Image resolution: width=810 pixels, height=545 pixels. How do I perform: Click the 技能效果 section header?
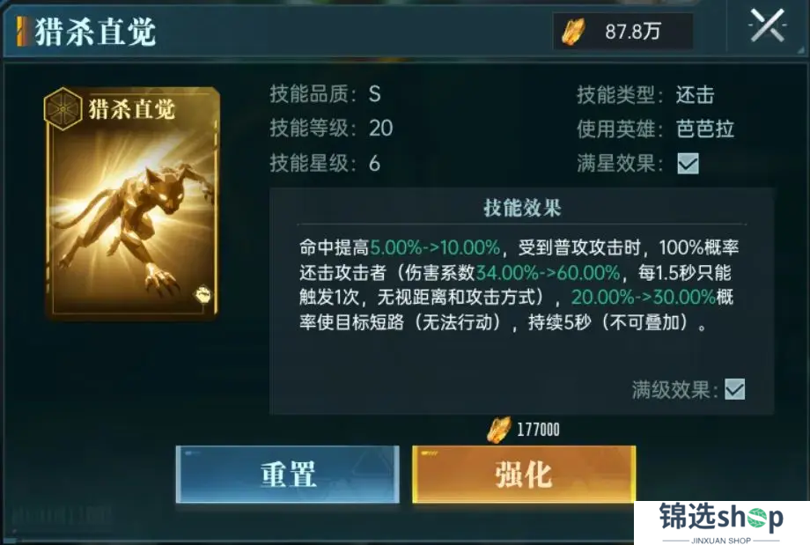[x=522, y=208]
